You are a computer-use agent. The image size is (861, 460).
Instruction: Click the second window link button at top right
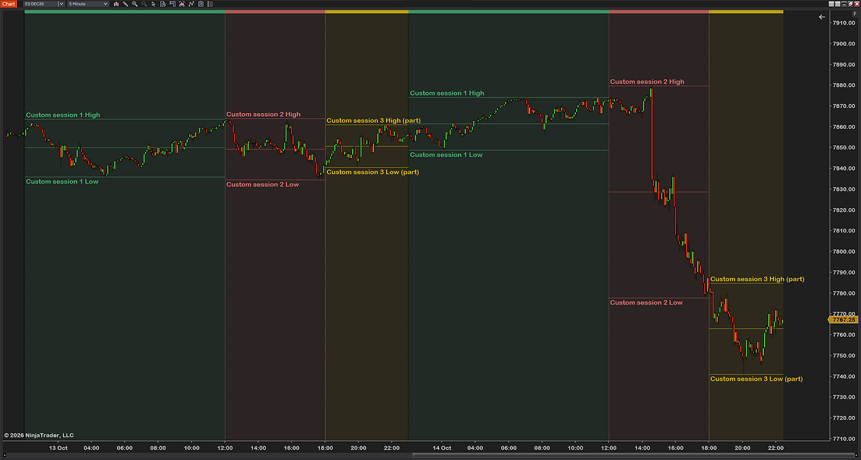click(x=838, y=4)
